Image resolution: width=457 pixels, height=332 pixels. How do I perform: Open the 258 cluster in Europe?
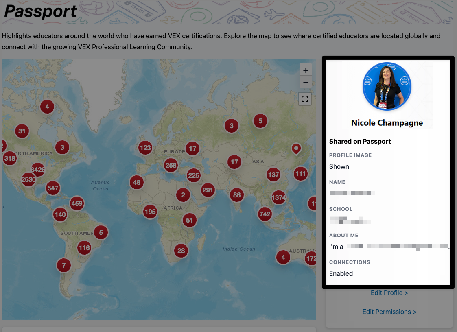tap(171, 165)
